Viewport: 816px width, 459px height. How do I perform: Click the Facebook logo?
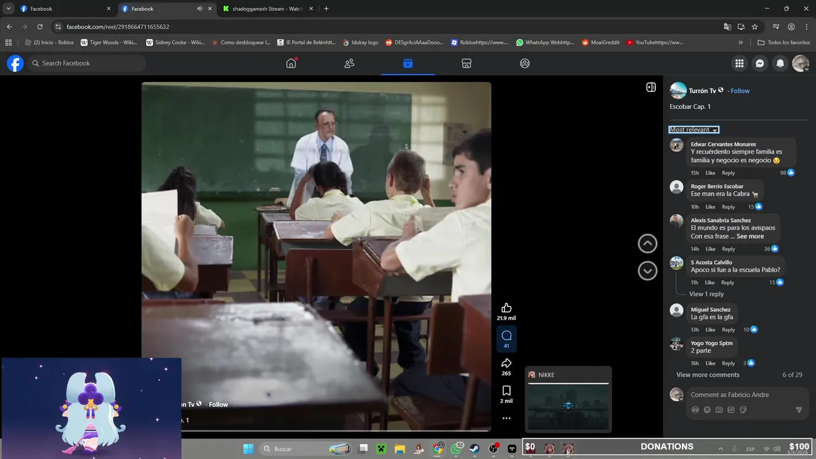[15, 63]
